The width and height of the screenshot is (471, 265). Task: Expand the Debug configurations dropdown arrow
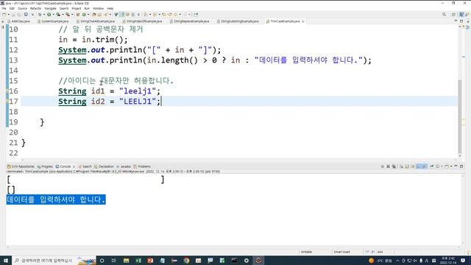(x=44, y=15)
